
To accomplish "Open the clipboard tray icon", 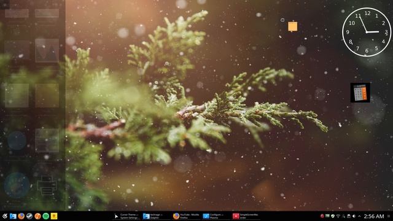I will 349,216.
